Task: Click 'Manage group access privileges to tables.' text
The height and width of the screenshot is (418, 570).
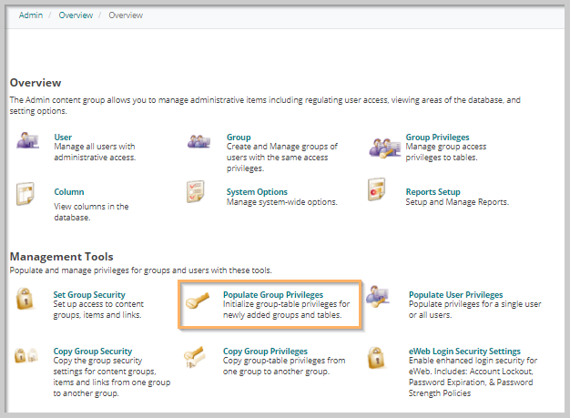Action: point(446,152)
